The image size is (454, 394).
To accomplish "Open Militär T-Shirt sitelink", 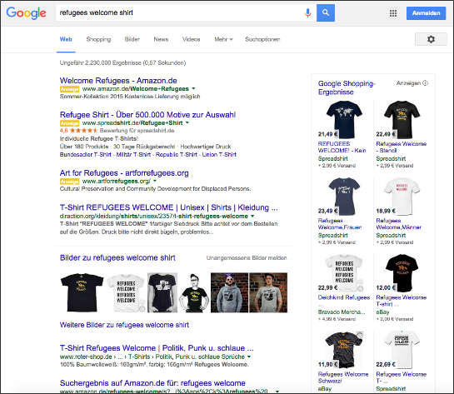I will tap(133, 155).
